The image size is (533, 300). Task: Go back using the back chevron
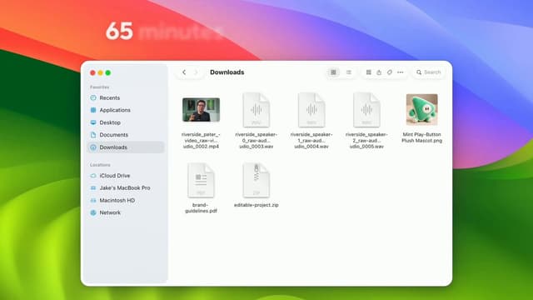pos(184,72)
